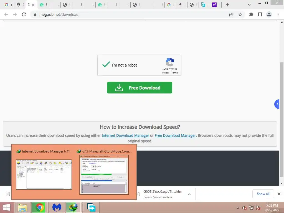Viewport: 284px width, 213px height.
Task: Reload the megadb.net page
Action: click(24, 14)
